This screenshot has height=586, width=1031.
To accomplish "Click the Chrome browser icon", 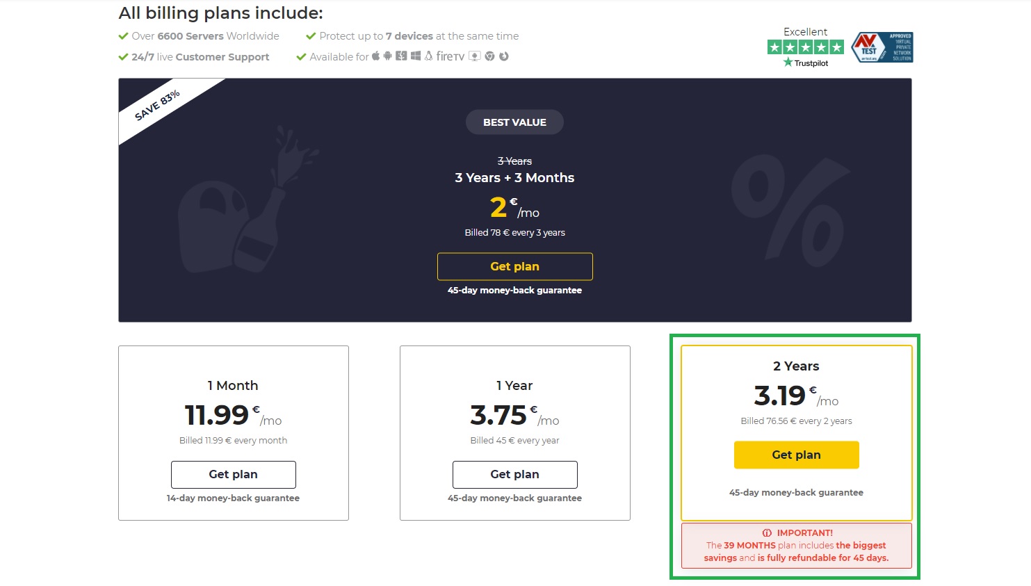I will pos(489,56).
